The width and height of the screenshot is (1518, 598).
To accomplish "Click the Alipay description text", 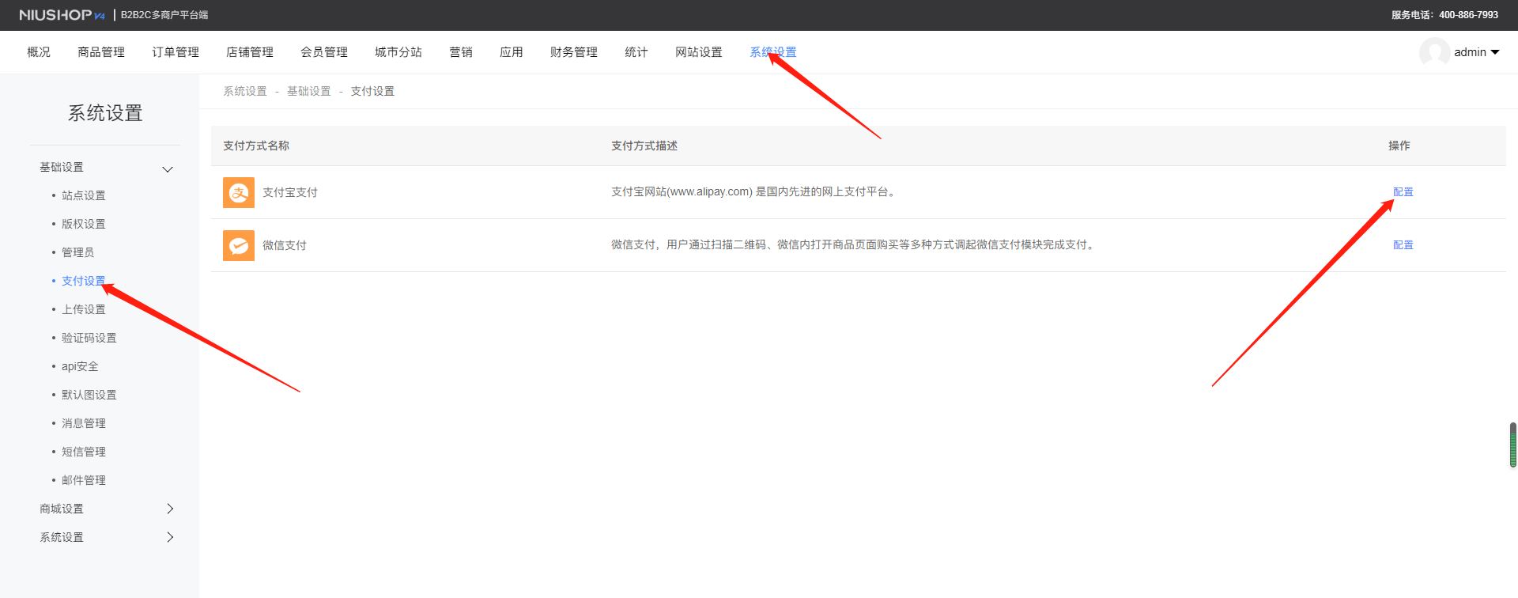I will coord(754,191).
